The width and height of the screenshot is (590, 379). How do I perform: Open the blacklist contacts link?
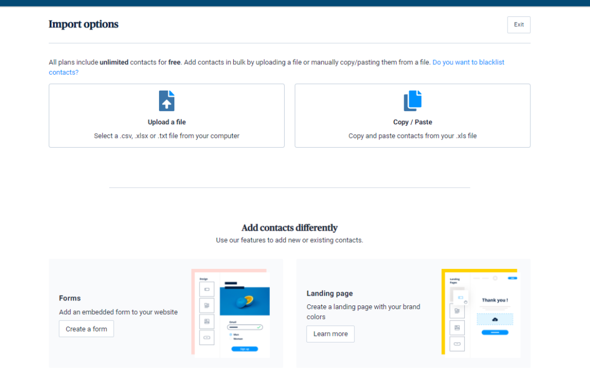click(468, 62)
